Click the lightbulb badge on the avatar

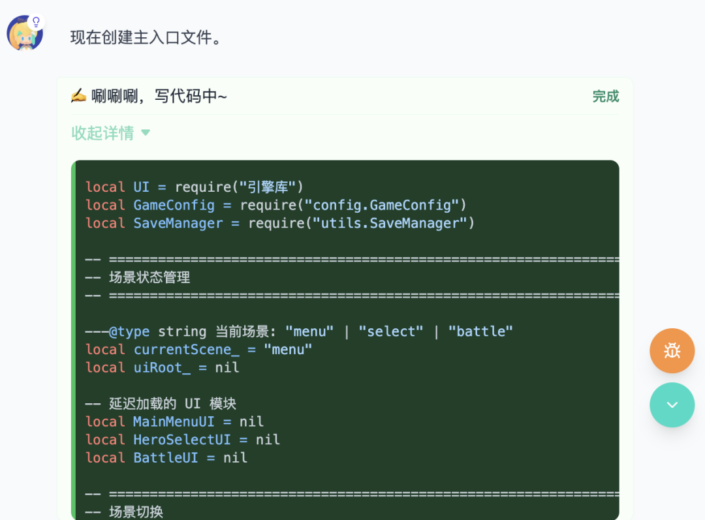click(x=36, y=21)
